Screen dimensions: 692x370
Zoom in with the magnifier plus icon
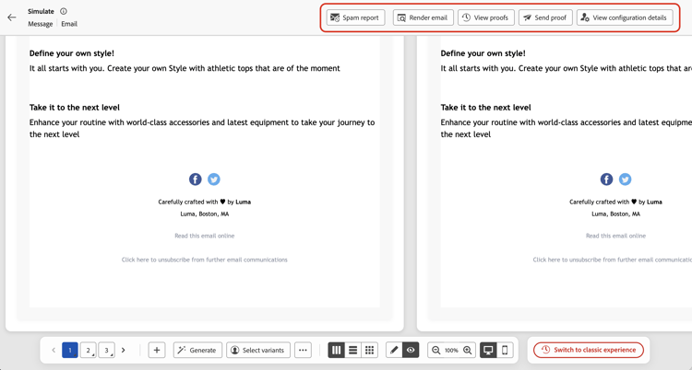tap(468, 350)
